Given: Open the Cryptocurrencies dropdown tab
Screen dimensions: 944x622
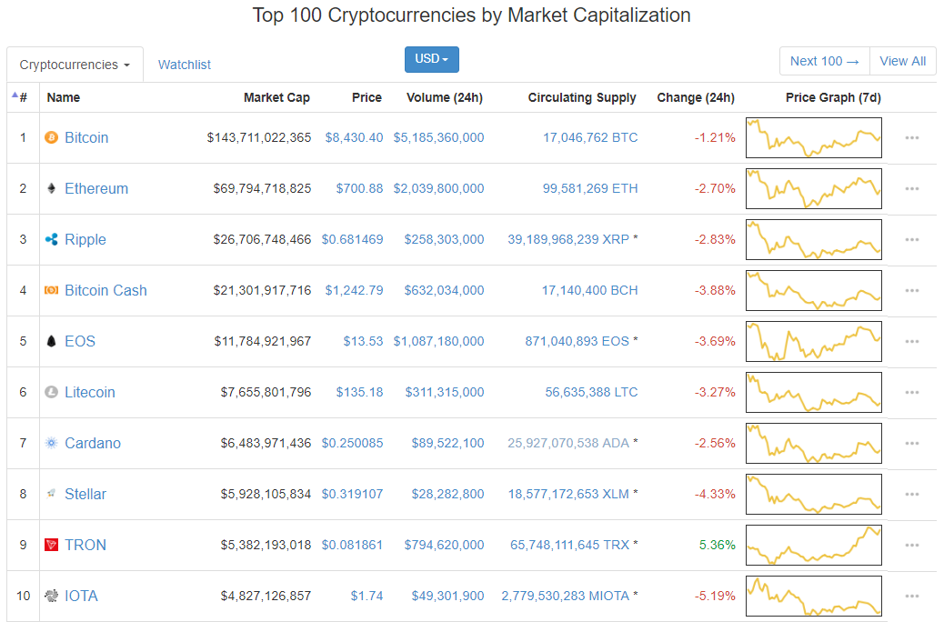Looking at the screenshot, I should point(75,65).
